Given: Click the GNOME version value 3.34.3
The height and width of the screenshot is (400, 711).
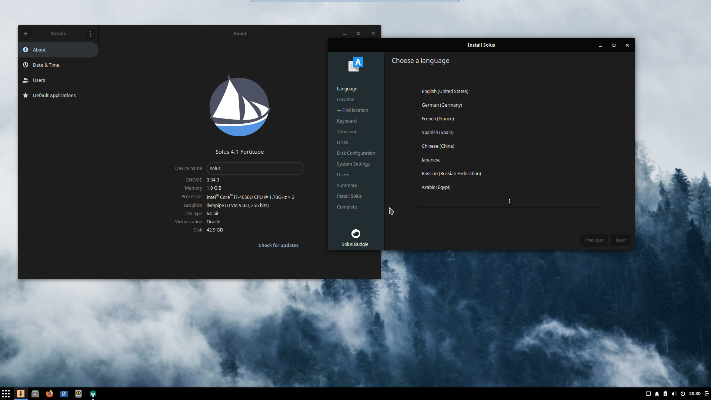Looking at the screenshot, I should click(x=213, y=180).
